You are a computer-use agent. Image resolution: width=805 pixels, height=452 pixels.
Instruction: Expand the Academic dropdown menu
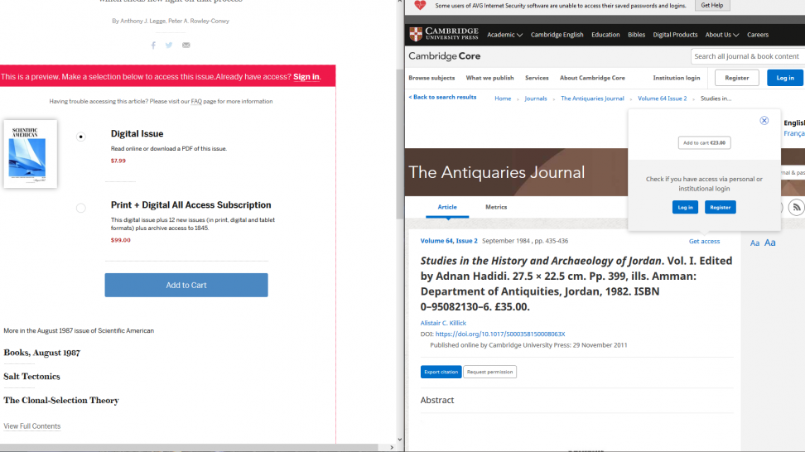pyautogui.click(x=504, y=35)
